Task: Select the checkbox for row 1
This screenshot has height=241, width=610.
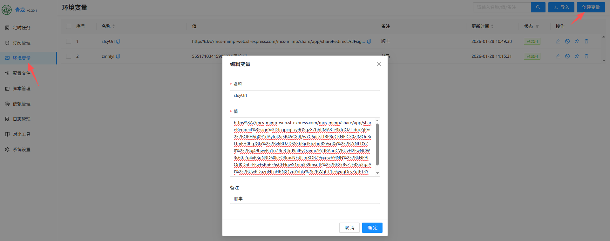Action: (69, 41)
